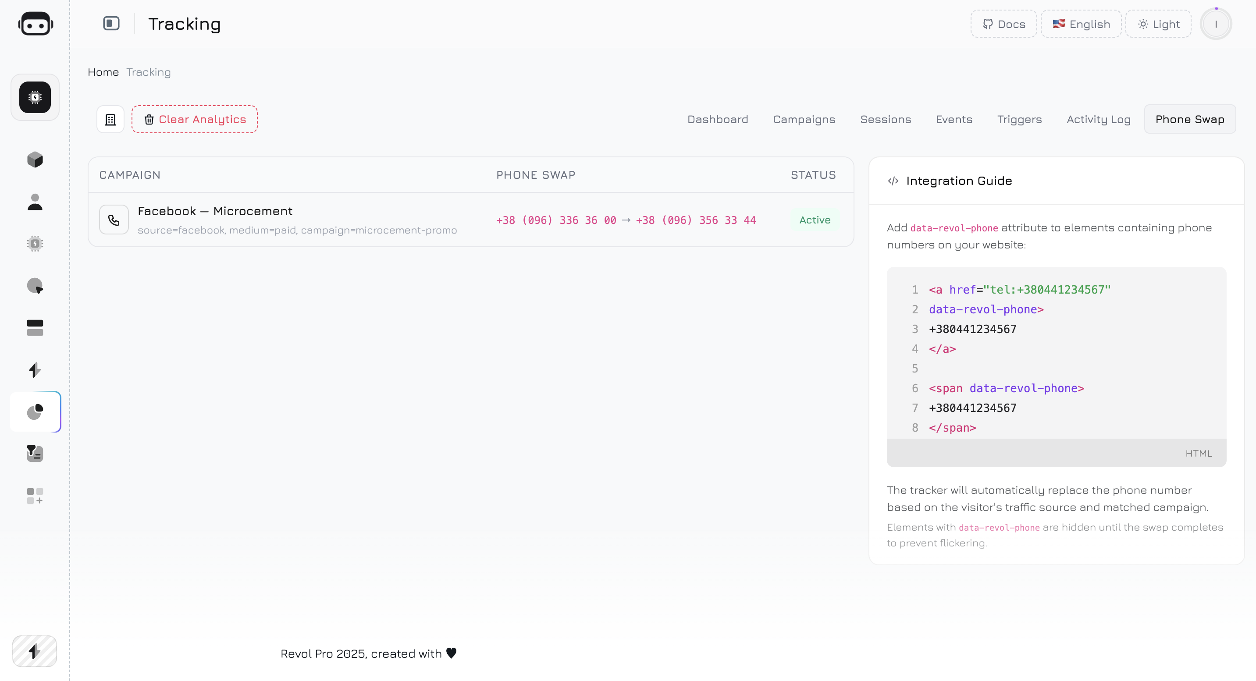Viewport: 1256px width, 681px height.
Task: Switch to the Campaigns tab
Action: [x=804, y=120]
